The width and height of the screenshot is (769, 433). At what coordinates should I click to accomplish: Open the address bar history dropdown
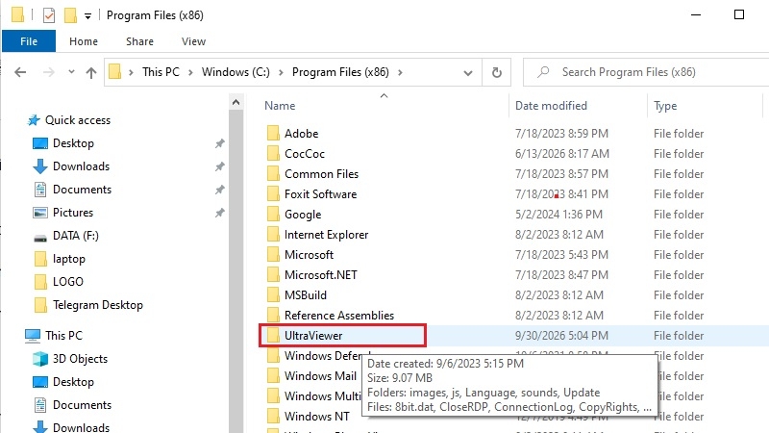(x=468, y=73)
